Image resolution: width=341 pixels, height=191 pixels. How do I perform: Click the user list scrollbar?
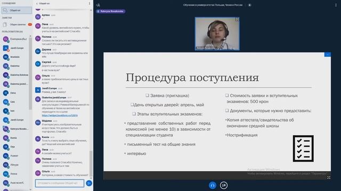30,74
